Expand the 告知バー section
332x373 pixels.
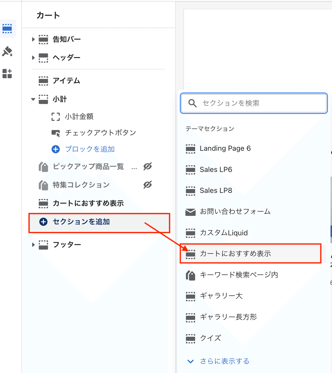(x=33, y=39)
